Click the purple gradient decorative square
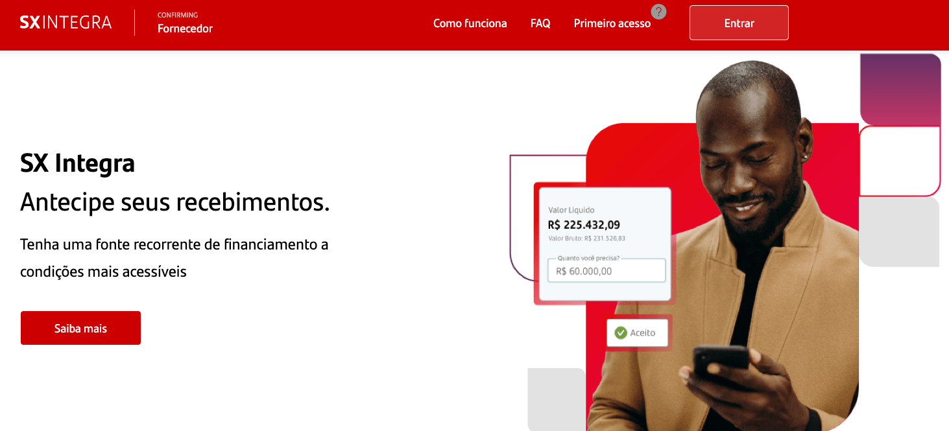Image resolution: width=949 pixels, height=431 pixels. [x=900, y=89]
